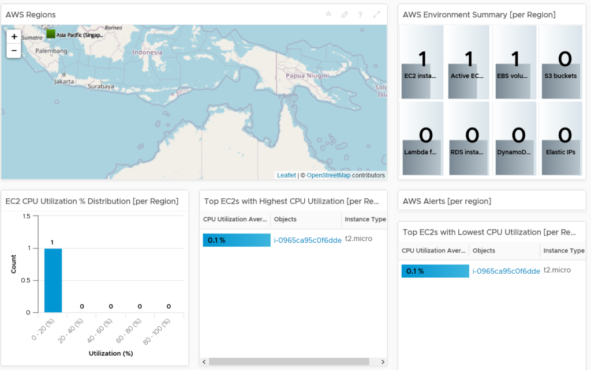The image size is (591, 370).
Task: Sort Lowest CPU table by CPU Utilization Average
Action: [433, 250]
